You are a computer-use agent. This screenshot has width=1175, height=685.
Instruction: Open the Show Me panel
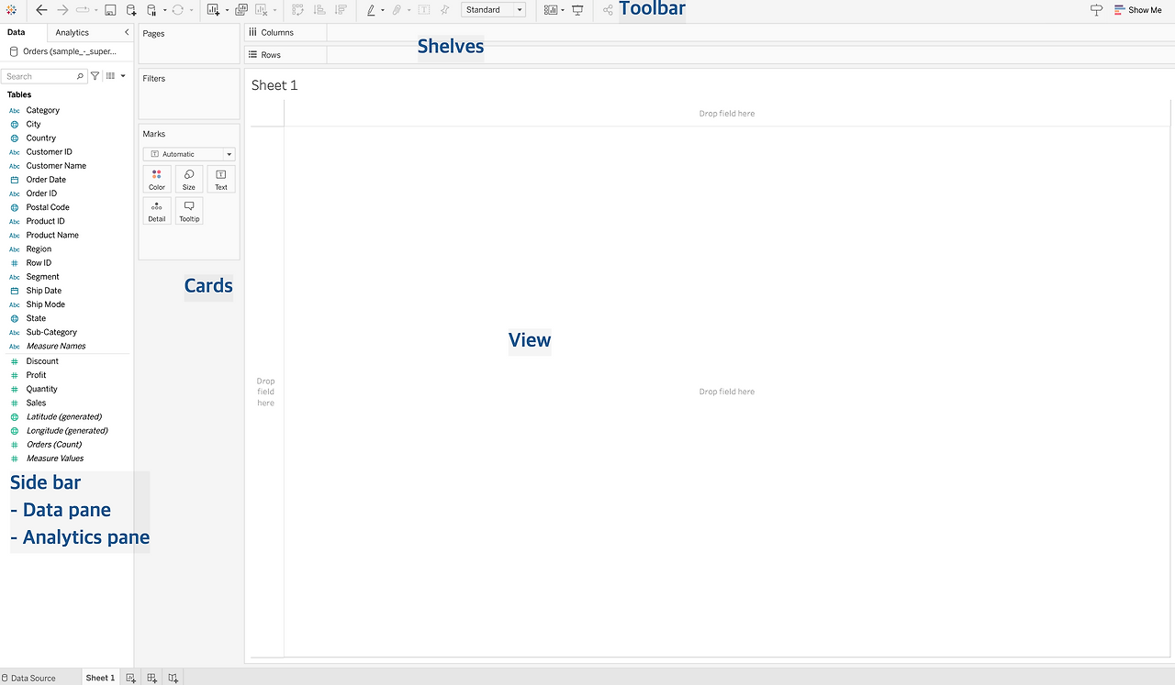coord(1138,10)
